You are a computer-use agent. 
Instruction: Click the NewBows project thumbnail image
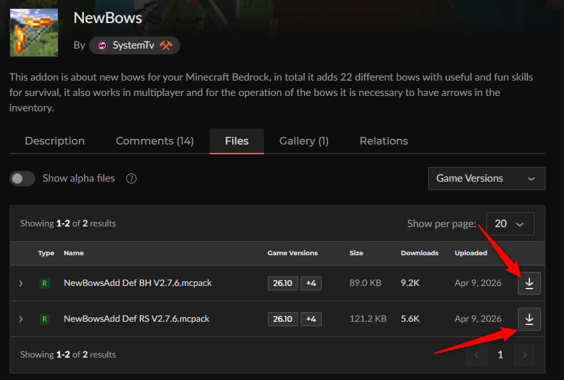pos(34,33)
